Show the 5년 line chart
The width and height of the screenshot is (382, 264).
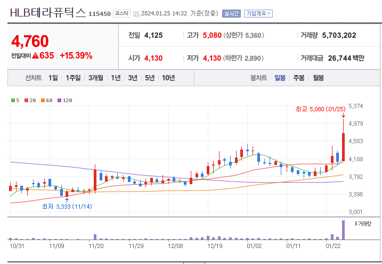click(x=150, y=78)
